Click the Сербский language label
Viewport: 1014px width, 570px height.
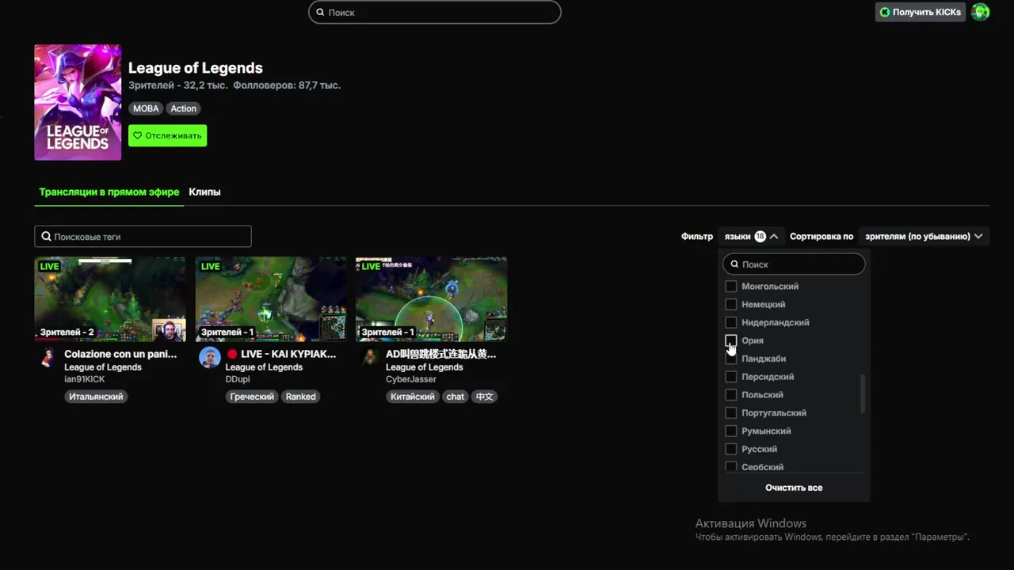pyautogui.click(x=762, y=467)
